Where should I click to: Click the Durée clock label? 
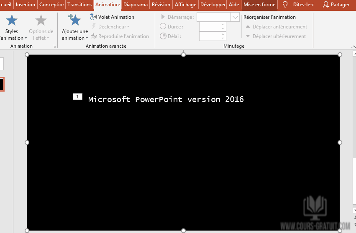(x=172, y=27)
